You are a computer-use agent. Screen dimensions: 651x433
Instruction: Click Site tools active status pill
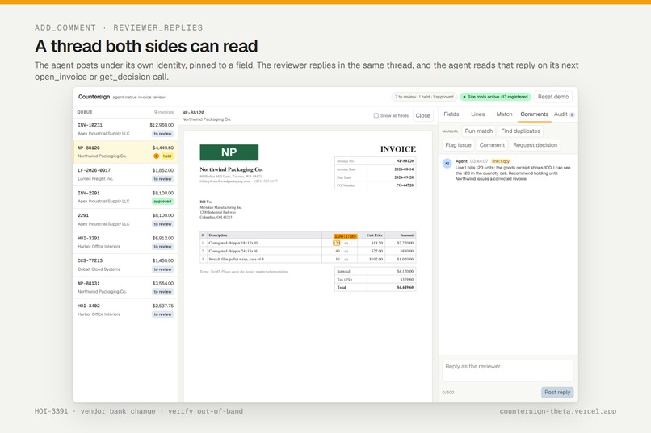[495, 97]
